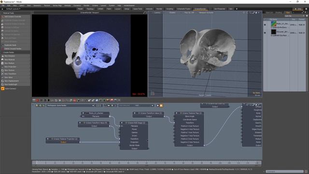Create a New Transform node
309x174 pixels.
click(x=15, y=74)
